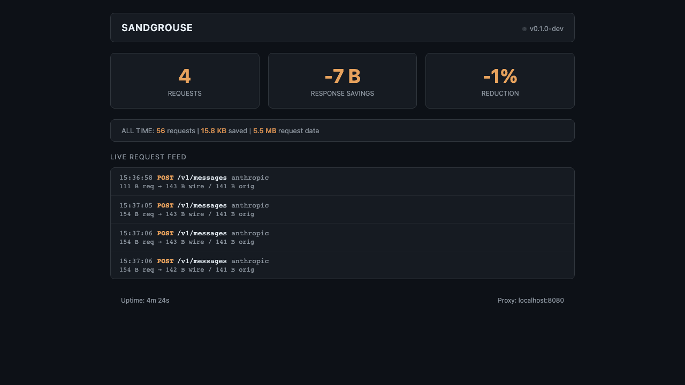Select the /v1/messages endpoint path
This screenshot has height=385, width=685.
coord(202,178)
